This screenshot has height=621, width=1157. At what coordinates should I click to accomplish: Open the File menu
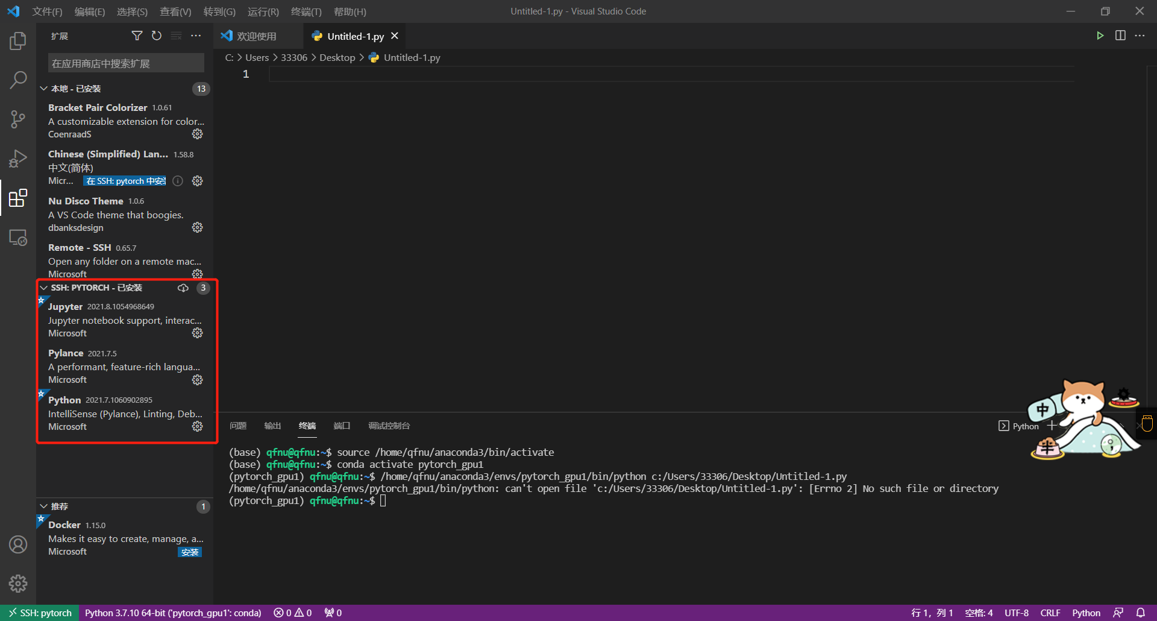47,11
